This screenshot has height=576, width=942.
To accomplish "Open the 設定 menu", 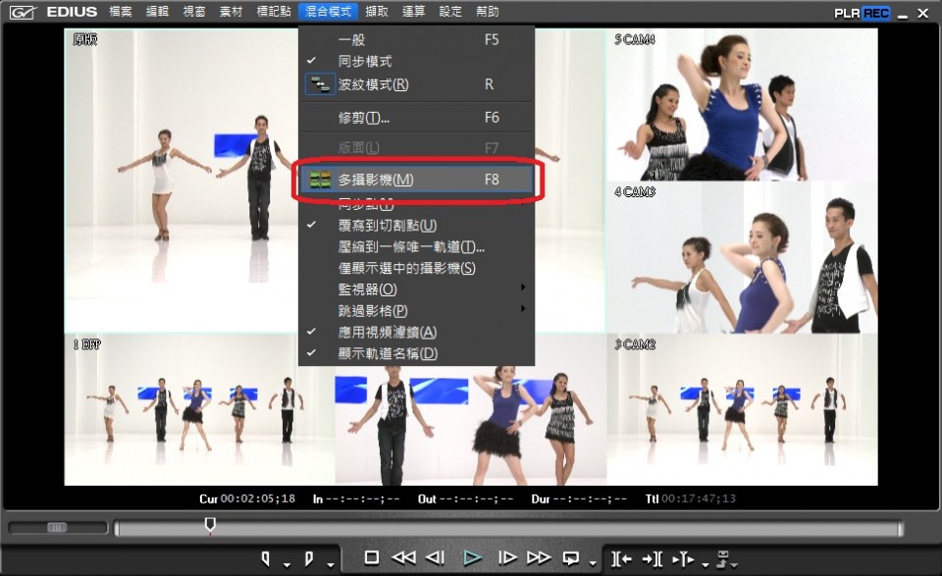I will coord(450,12).
